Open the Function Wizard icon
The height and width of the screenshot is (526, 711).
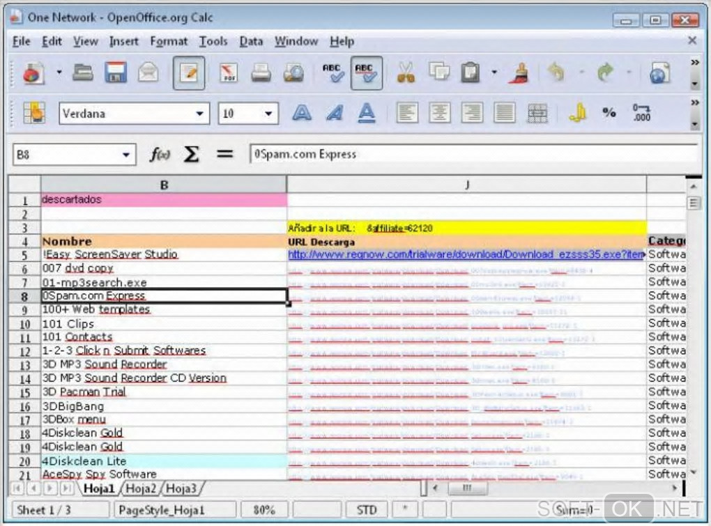160,155
